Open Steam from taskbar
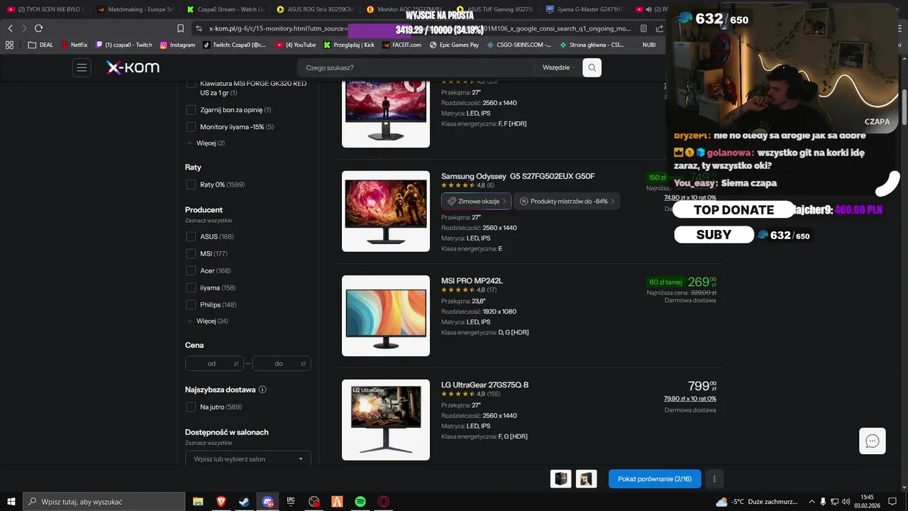Image resolution: width=908 pixels, height=511 pixels. pyautogui.click(x=244, y=502)
